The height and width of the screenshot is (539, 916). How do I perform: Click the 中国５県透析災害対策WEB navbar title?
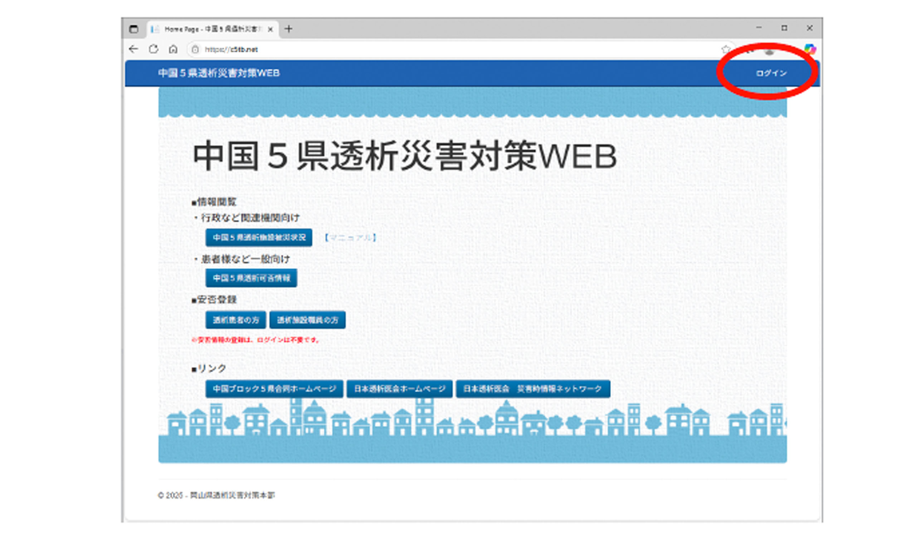[219, 73]
